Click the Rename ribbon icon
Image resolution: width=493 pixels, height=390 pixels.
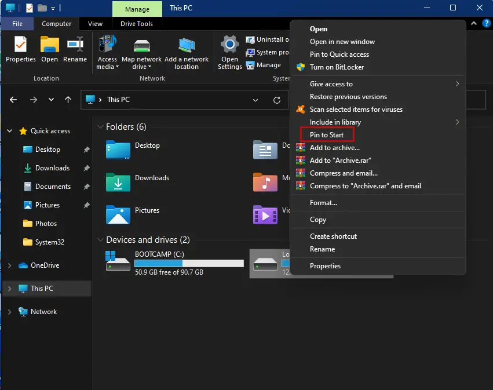click(75, 49)
